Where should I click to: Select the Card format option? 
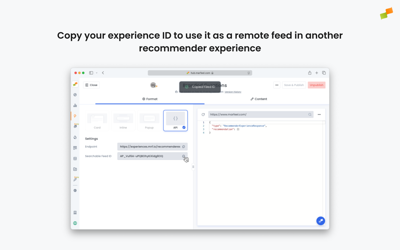pyautogui.click(x=97, y=120)
